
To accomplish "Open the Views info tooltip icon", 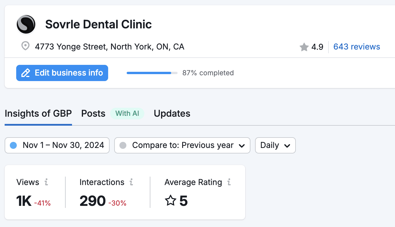I will pyautogui.click(x=46, y=182).
